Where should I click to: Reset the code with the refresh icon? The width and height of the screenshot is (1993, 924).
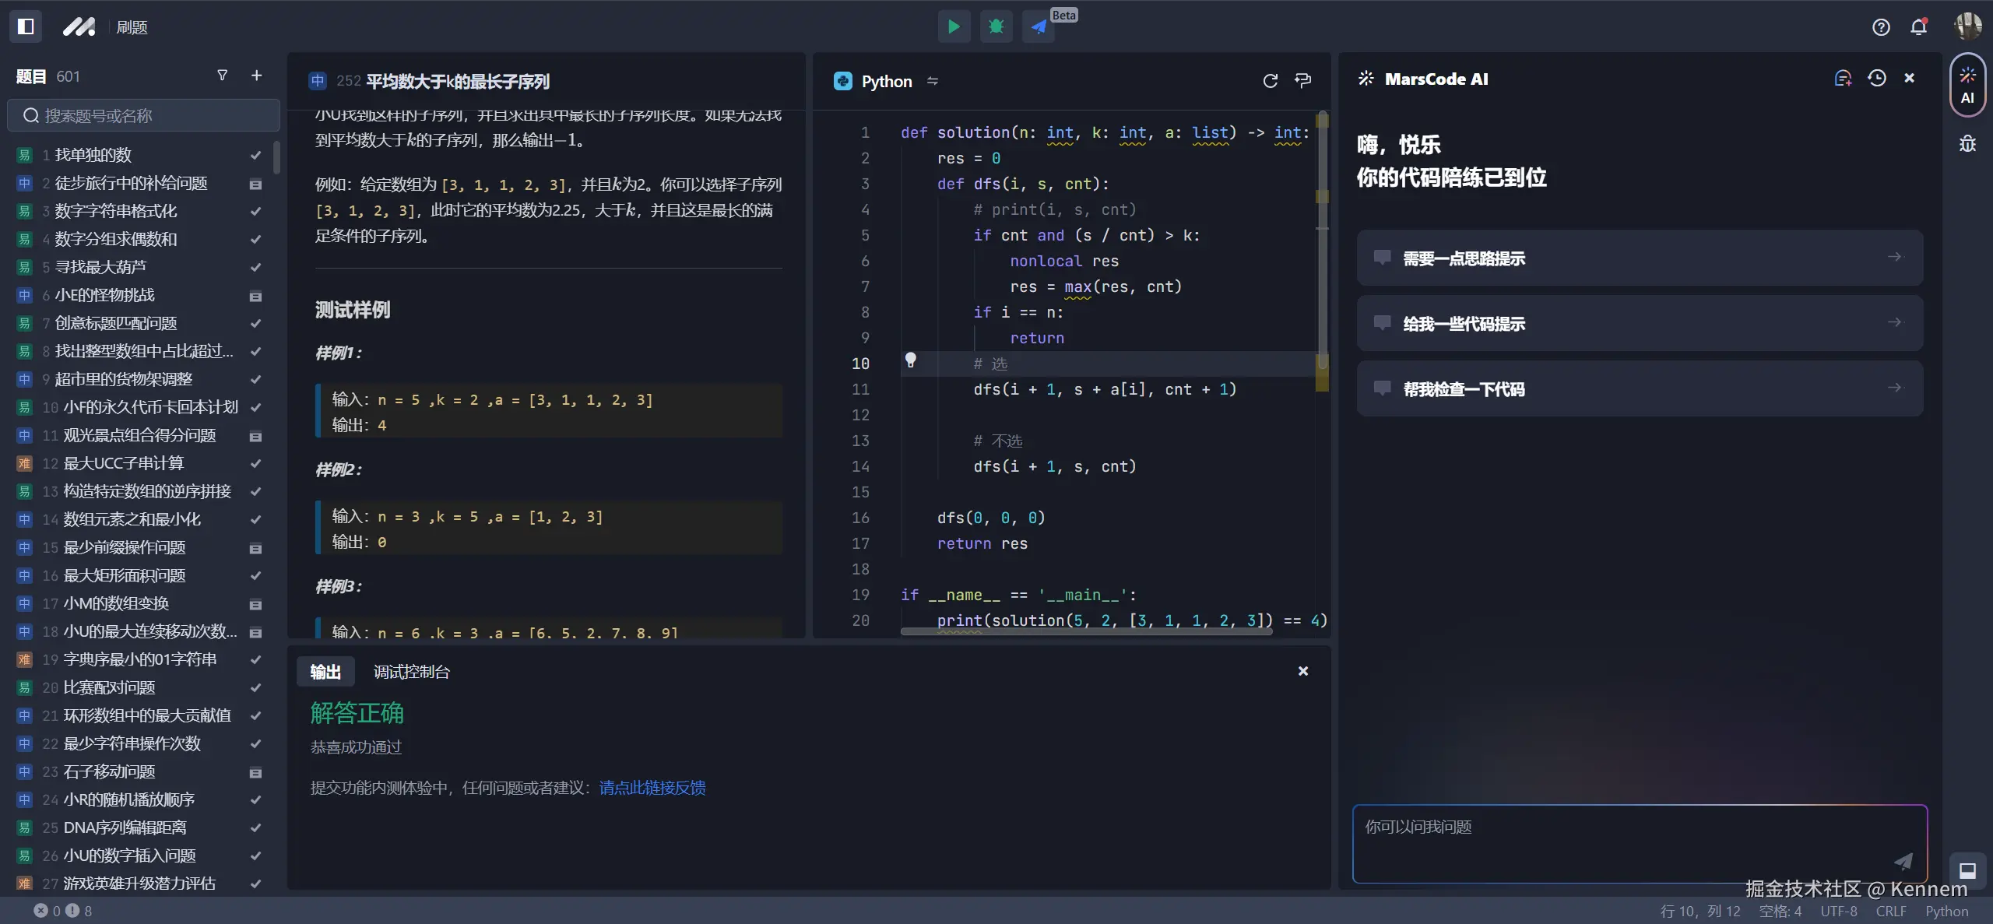(x=1270, y=80)
